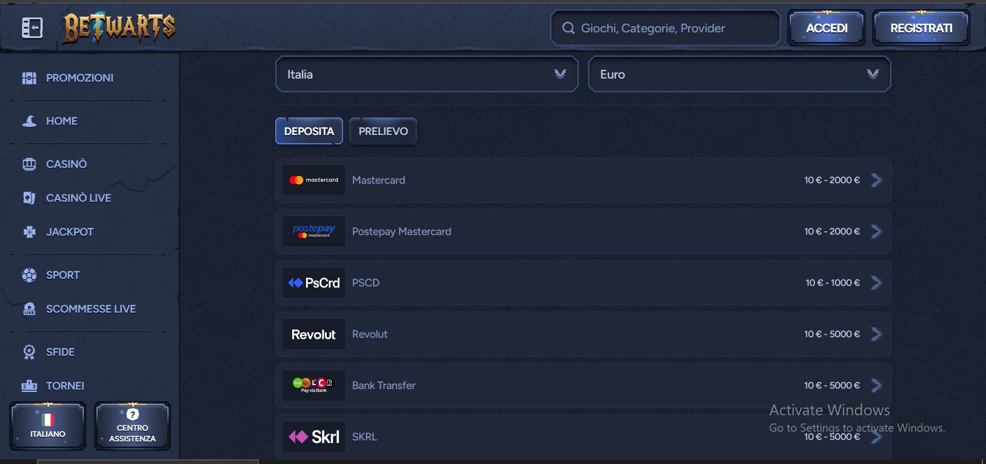Screen dimensions: 986x464
Task: Open the PSCD payment row arrow
Action: point(877,283)
